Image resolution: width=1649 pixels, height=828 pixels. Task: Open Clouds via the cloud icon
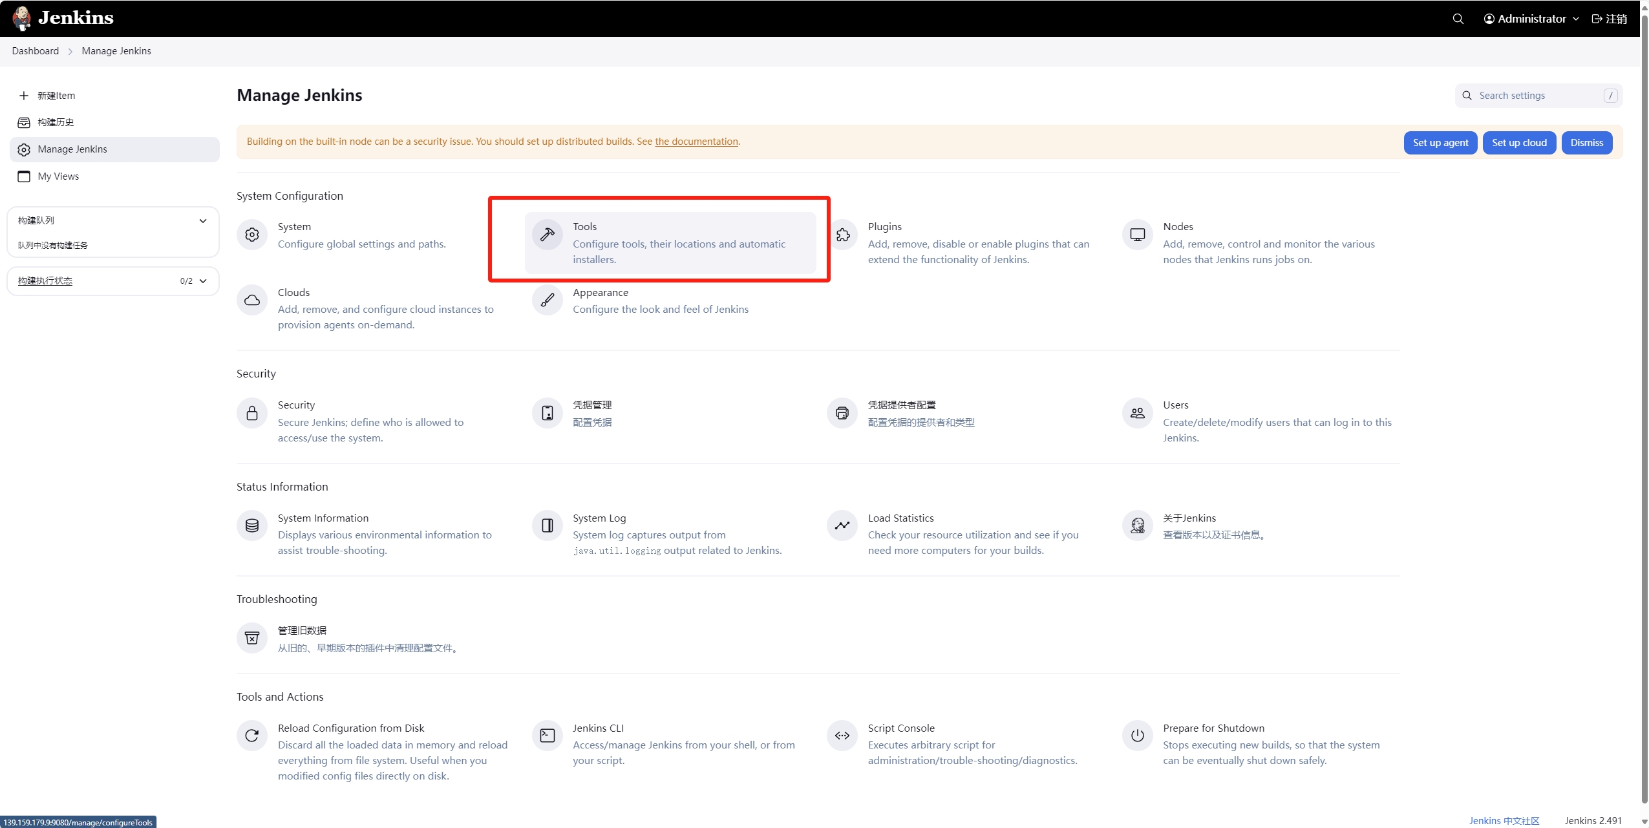pyautogui.click(x=252, y=300)
